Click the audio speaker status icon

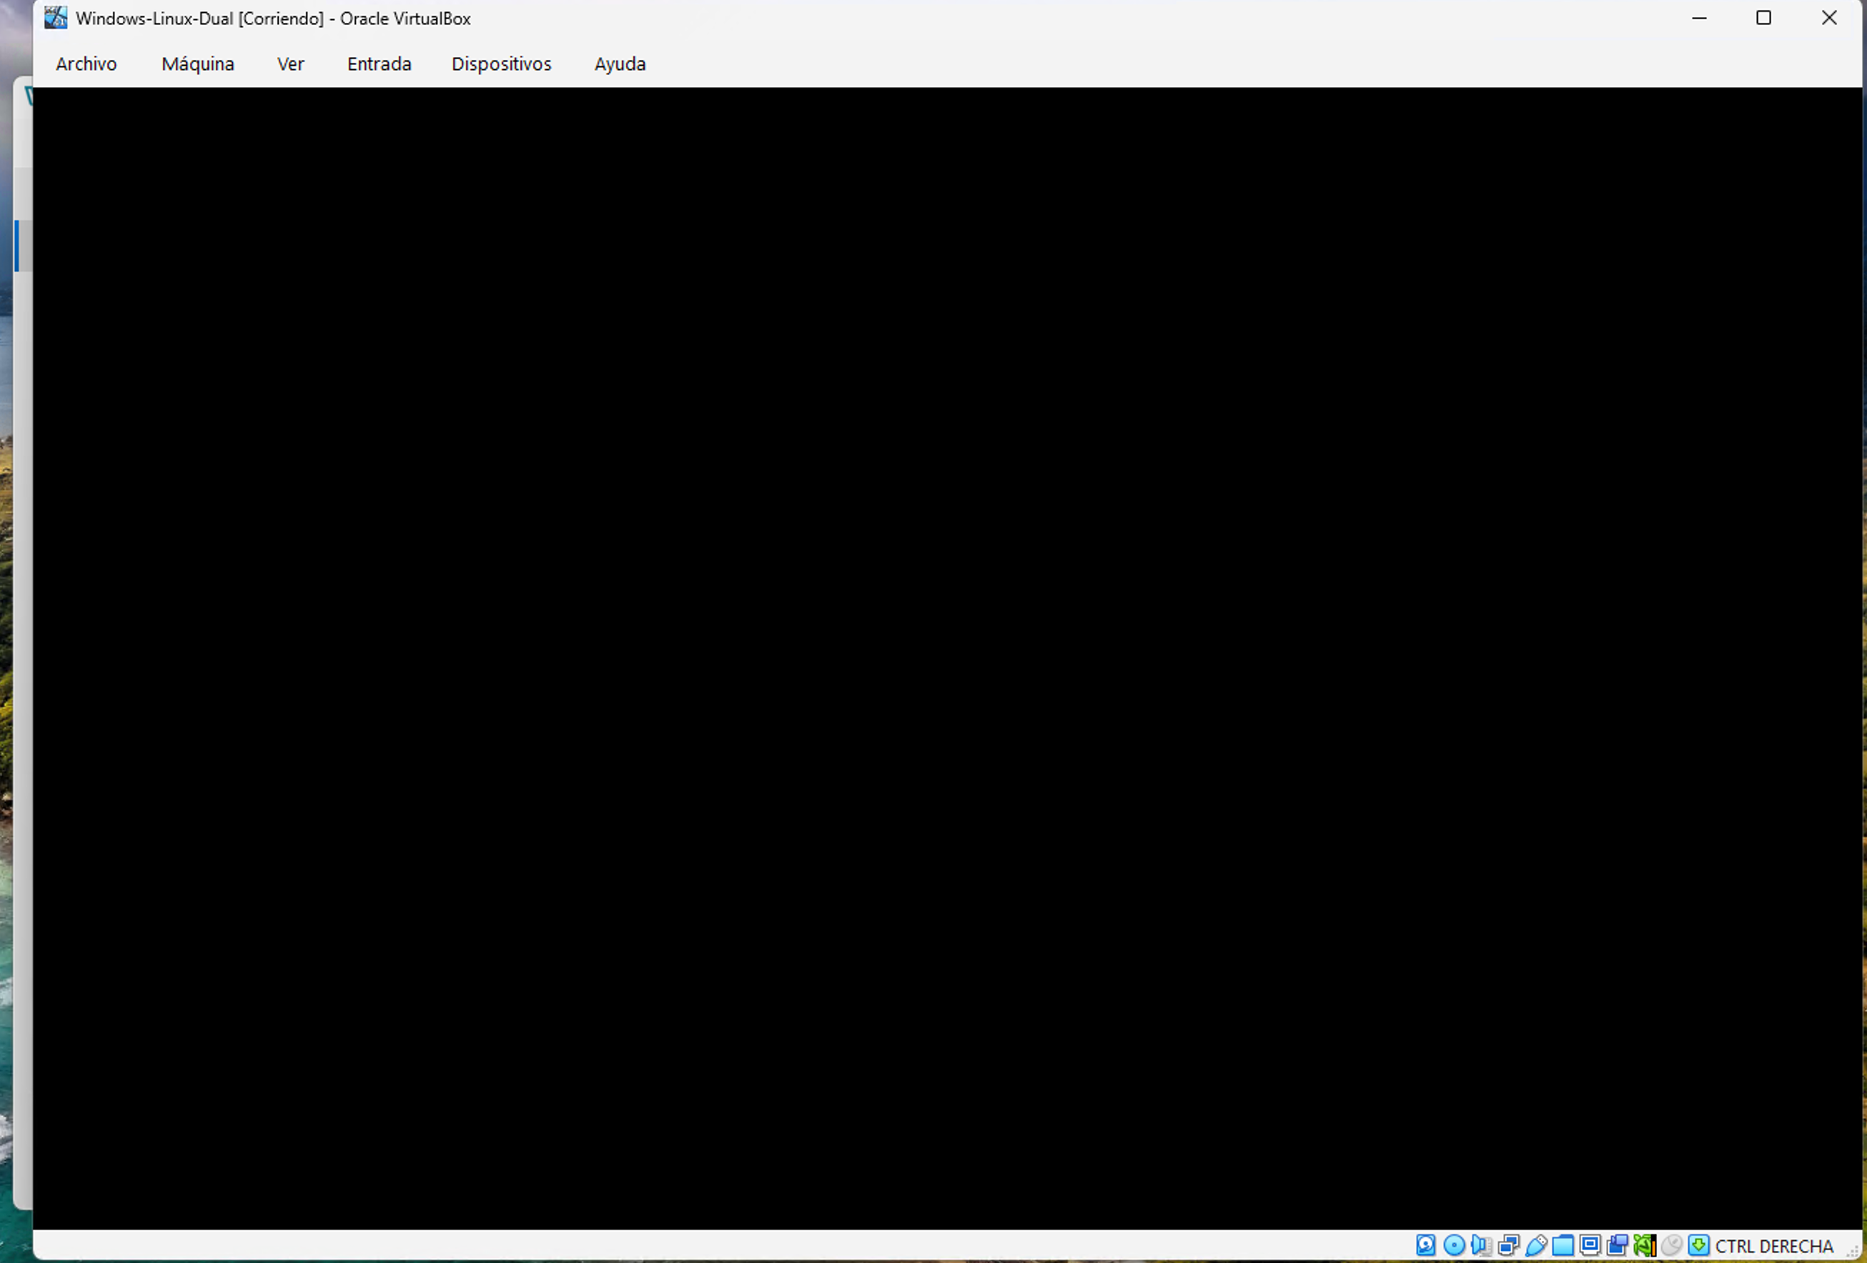(1480, 1245)
